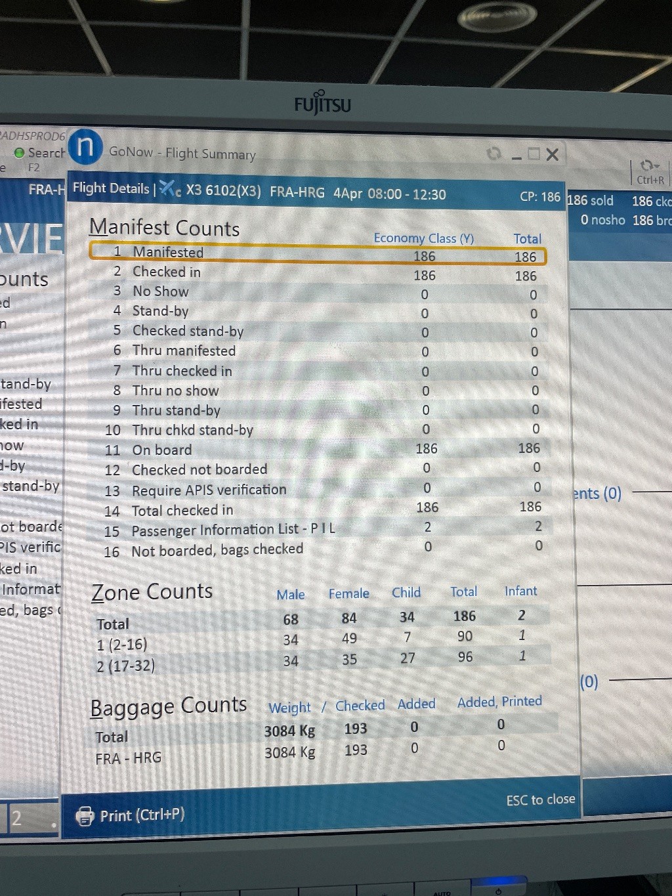Maximize the Flight Summary window
The width and height of the screenshot is (672, 896).
click(534, 154)
